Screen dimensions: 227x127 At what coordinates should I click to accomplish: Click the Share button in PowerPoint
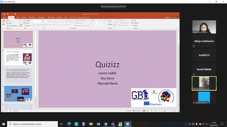coord(175,17)
